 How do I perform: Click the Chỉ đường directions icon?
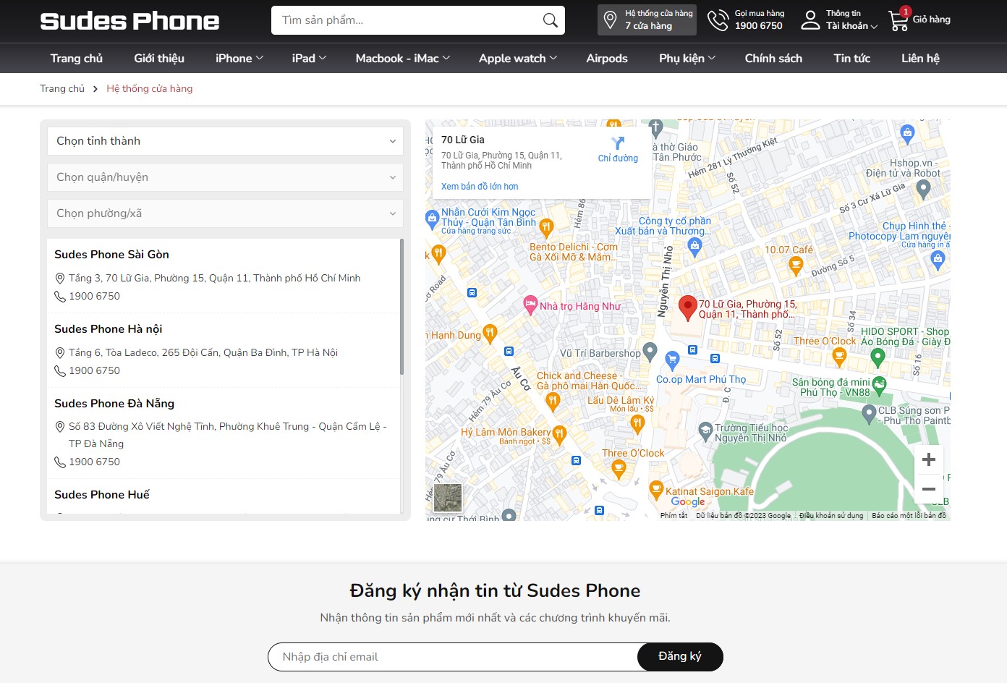pos(618,143)
